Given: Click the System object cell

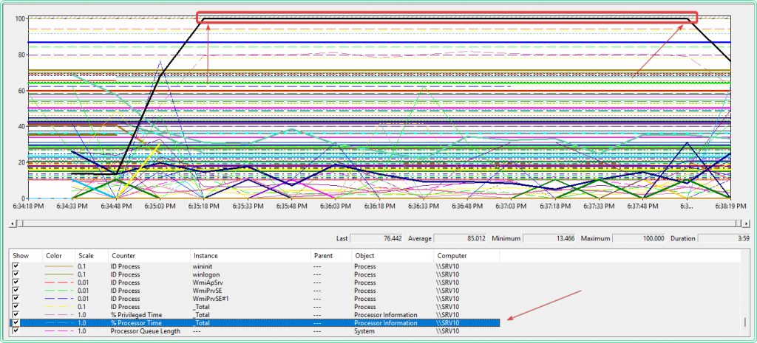Looking at the screenshot, I should point(364,331).
